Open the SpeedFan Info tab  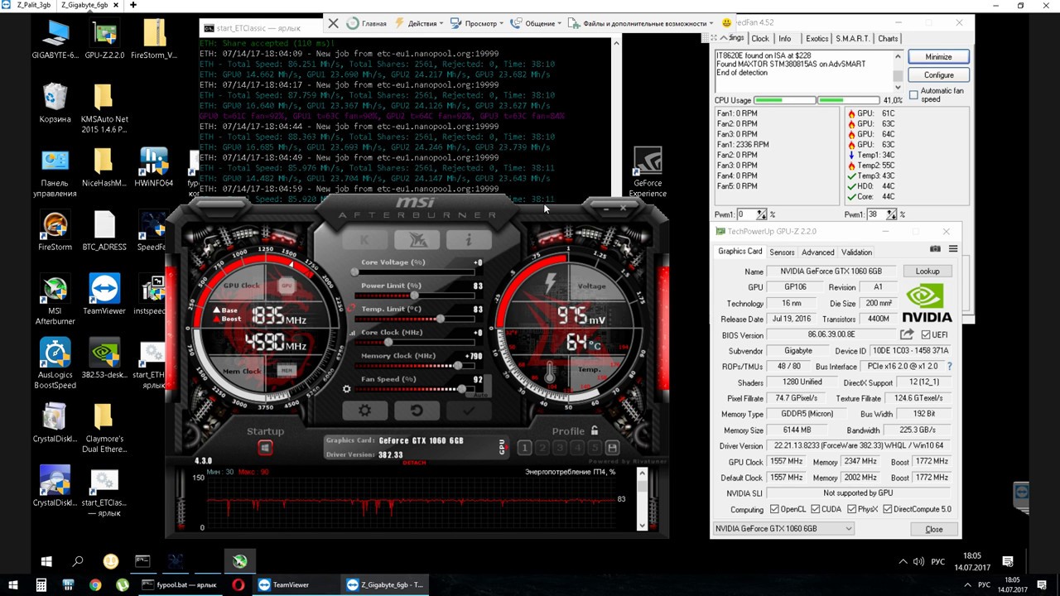(x=785, y=39)
